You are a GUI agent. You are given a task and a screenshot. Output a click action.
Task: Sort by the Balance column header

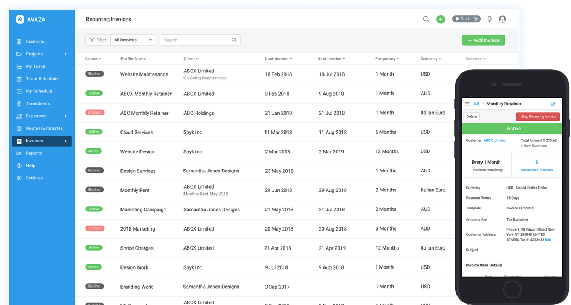[475, 59]
